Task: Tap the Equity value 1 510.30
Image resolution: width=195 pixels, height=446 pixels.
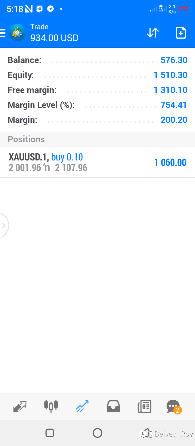Action: tap(171, 75)
